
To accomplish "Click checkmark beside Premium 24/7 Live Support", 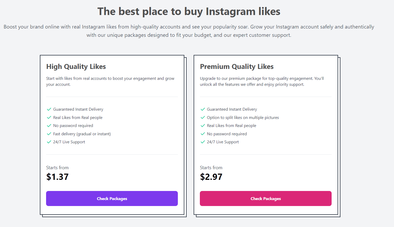I will click(x=203, y=142).
